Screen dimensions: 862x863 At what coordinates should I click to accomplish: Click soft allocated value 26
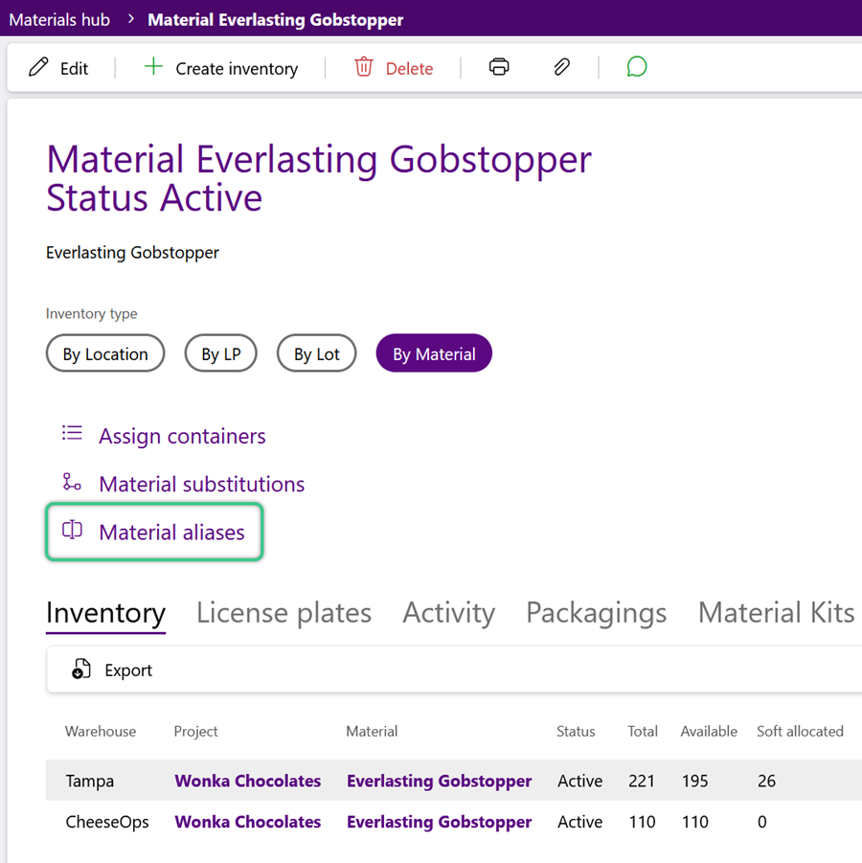click(766, 781)
